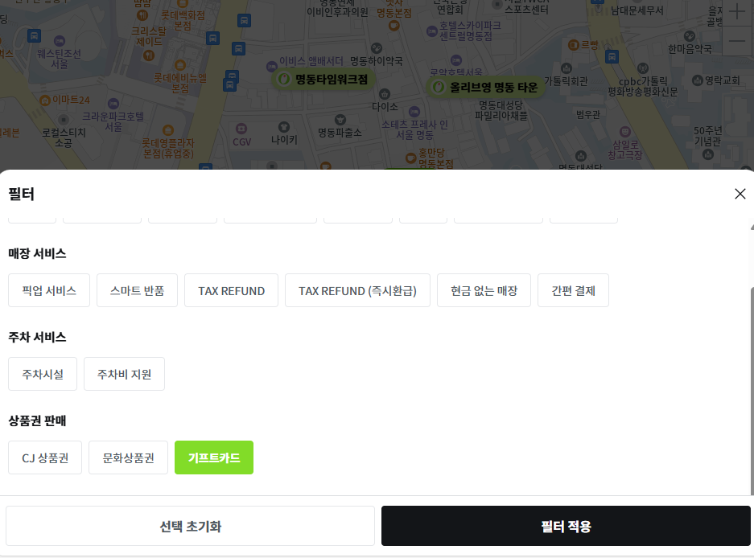Screen dimensions: 754x558
Task: Enable the 현금 없는 매장 filter
Action: 484,289
